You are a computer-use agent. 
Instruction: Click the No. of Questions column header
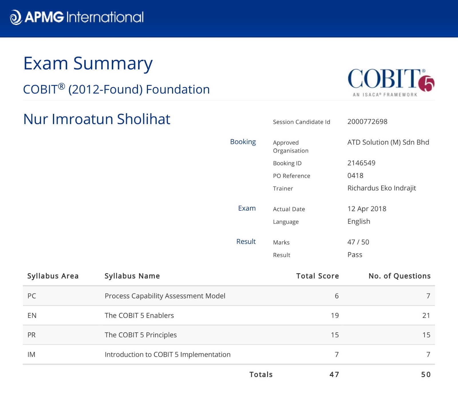pos(399,276)
